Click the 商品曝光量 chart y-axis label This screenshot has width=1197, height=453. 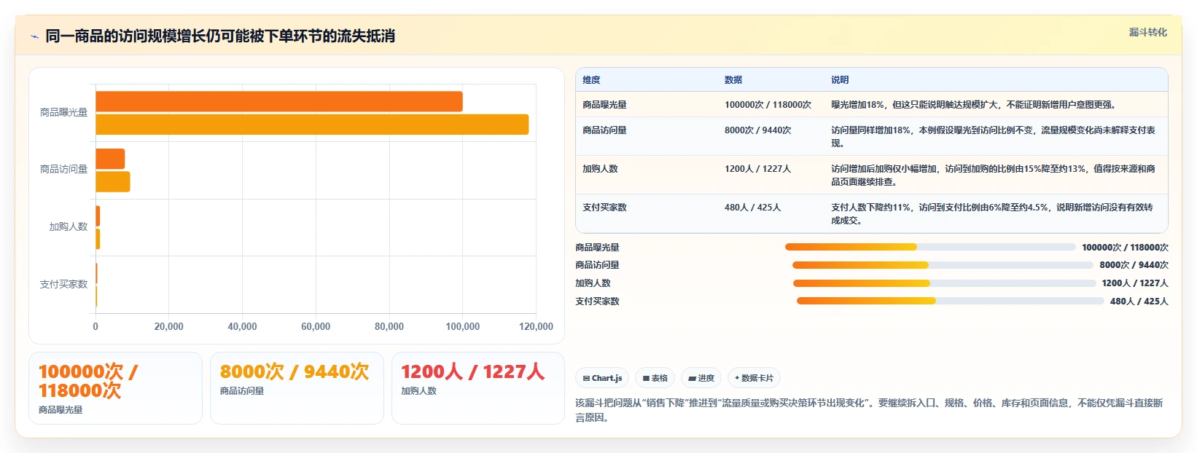(x=63, y=112)
